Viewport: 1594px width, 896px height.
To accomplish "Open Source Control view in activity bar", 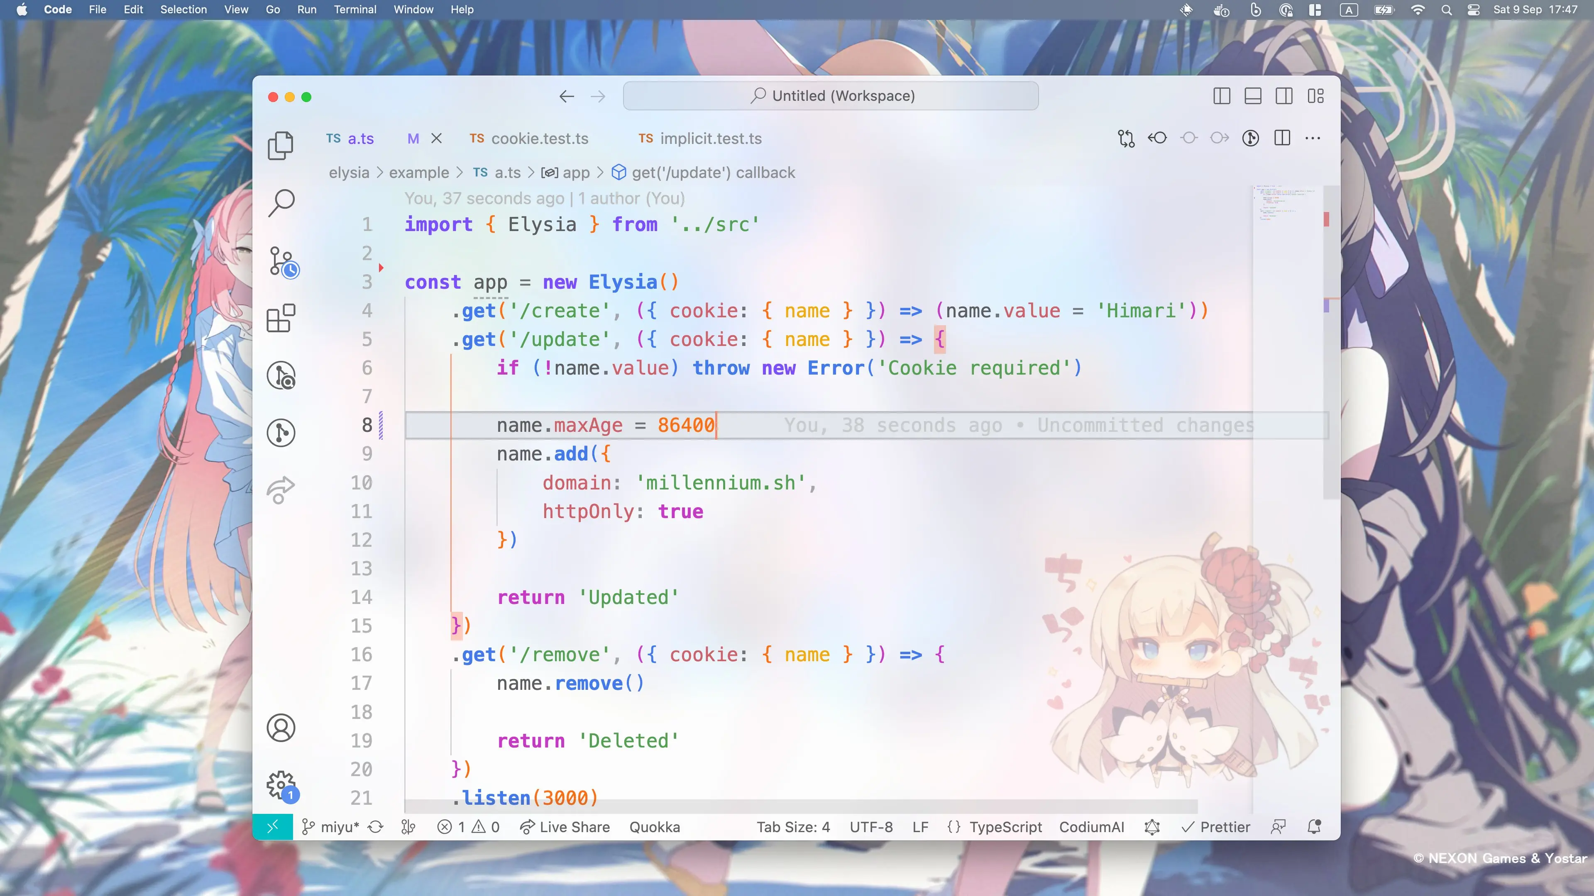I will click(283, 262).
